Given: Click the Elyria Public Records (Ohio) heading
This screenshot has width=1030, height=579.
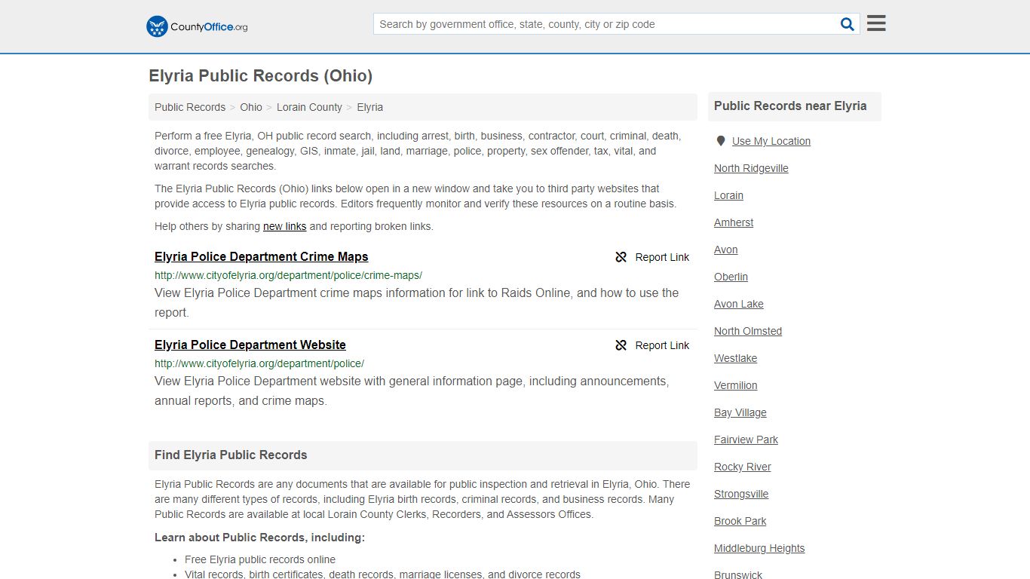Looking at the screenshot, I should [x=260, y=76].
